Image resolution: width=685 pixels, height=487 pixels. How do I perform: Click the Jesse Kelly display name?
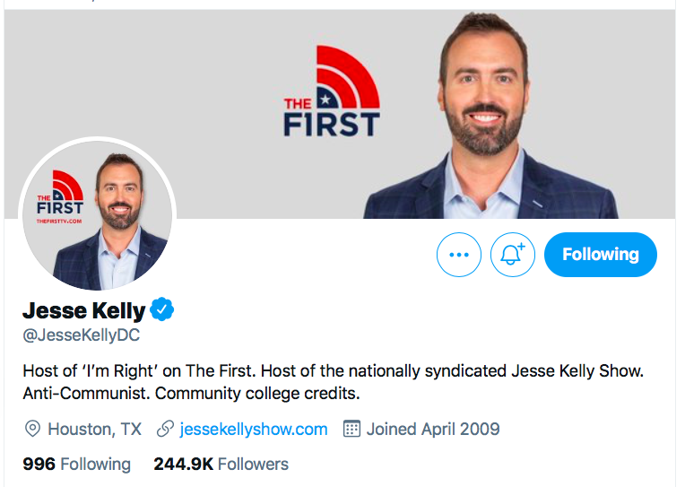[x=83, y=311]
